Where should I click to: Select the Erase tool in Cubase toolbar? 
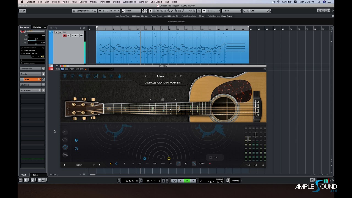tap(165, 11)
